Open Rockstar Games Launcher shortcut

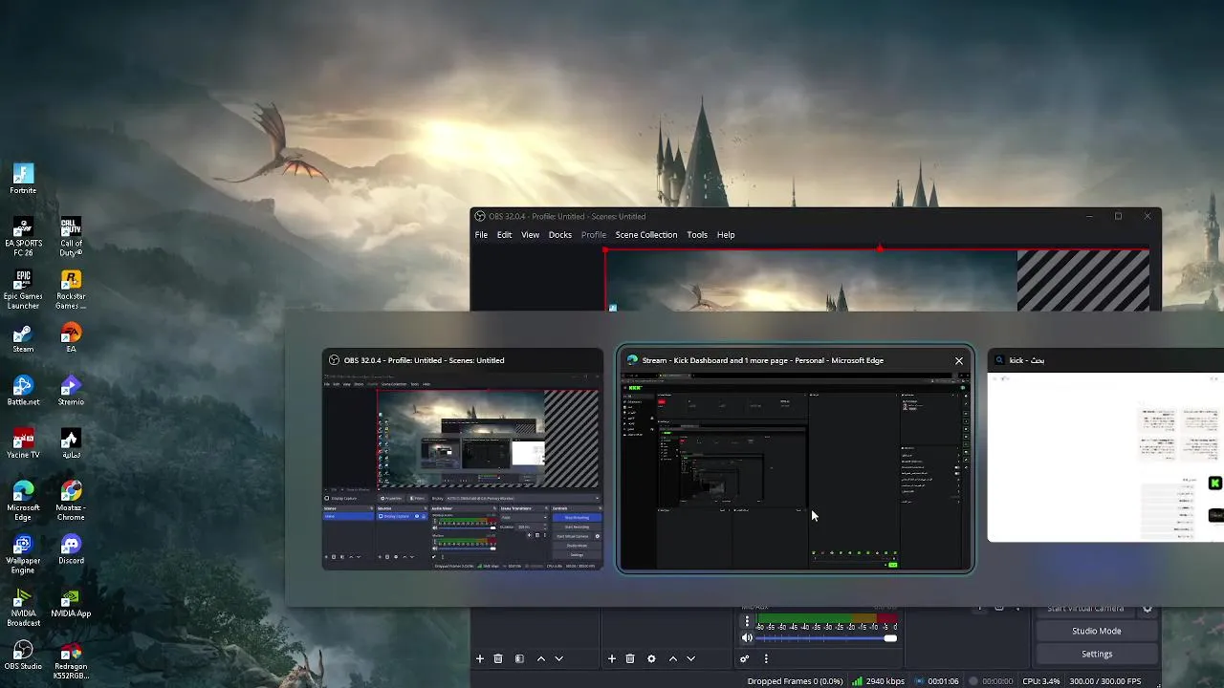(71, 290)
